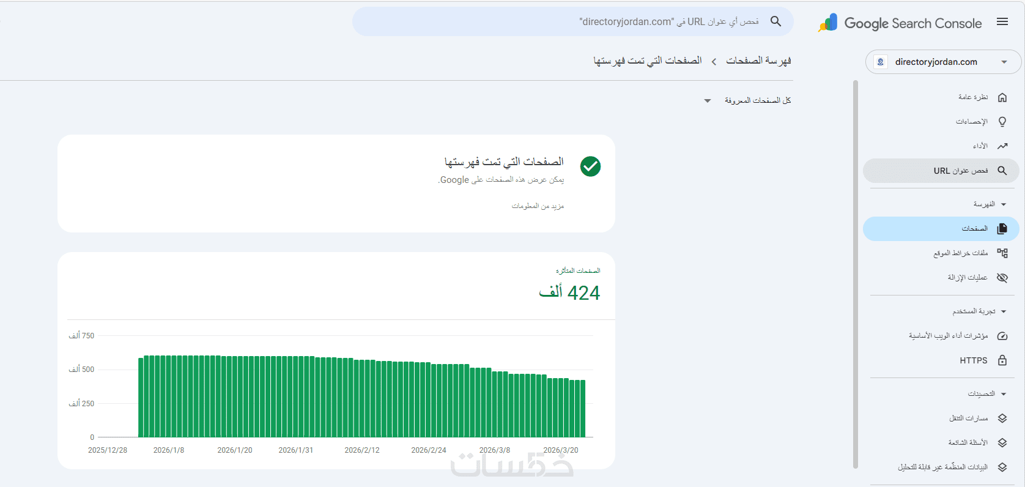The width and height of the screenshot is (1025, 487).
Task: Click the نظرة عامة home icon
Action: [1002, 97]
